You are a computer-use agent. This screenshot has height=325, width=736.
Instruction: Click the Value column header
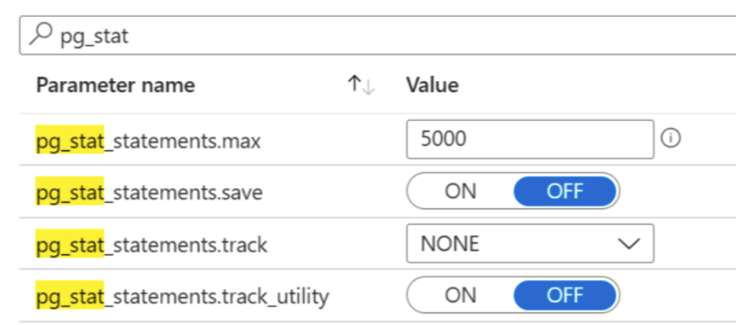[x=432, y=85]
